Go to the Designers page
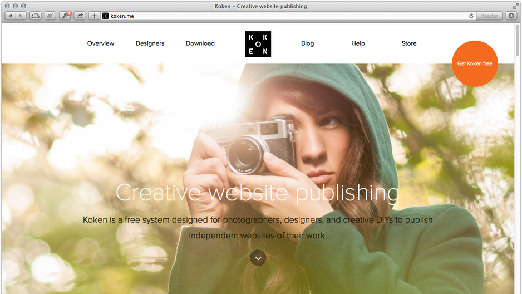This screenshot has width=522, height=294. (150, 43)
